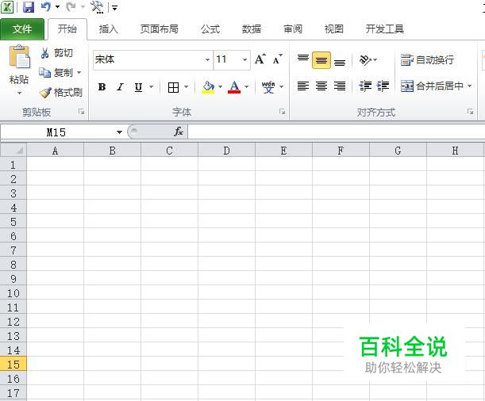Open the 合并后居中 dropdown arrow
The image size is (485, 401).
click(x=470, y=86)
